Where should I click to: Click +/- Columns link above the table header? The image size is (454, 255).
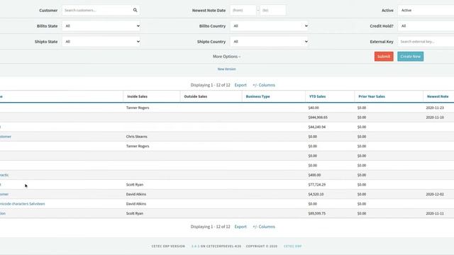click(x=264, y=85)
